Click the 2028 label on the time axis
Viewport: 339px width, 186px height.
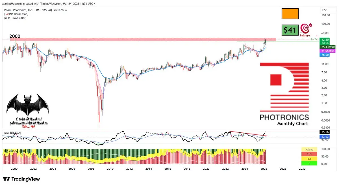283,169
